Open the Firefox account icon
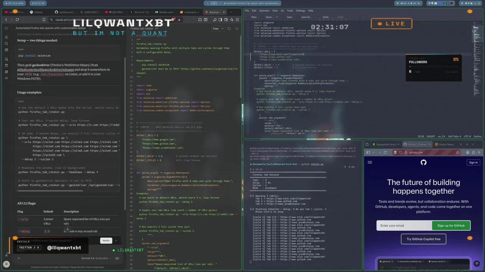485x272 pixels. tap(468, 152)
